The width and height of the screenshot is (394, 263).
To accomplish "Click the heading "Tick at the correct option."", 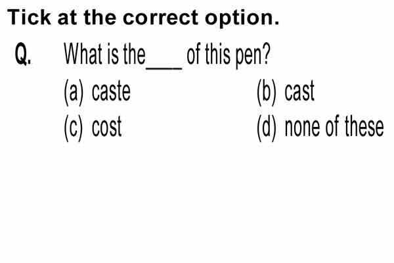I will coord(143,18).
